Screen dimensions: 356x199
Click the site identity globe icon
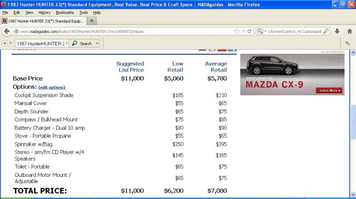pos(16,32)
